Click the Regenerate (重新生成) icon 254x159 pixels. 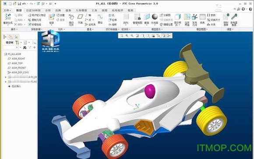pos(7,17)
